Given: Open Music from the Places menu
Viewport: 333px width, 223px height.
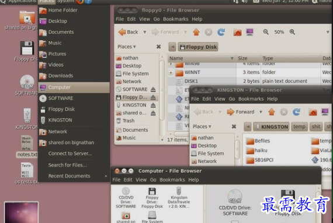Looking at the screenshot, I should point(74,43).
